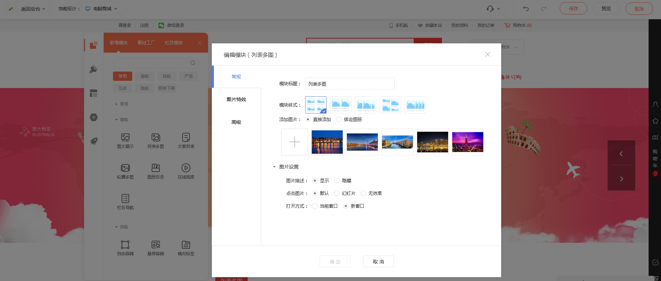This screenshot has height=281, width=661.
Task: Switch to 高级 tab in dialog
Action: [x=236, y=122]
